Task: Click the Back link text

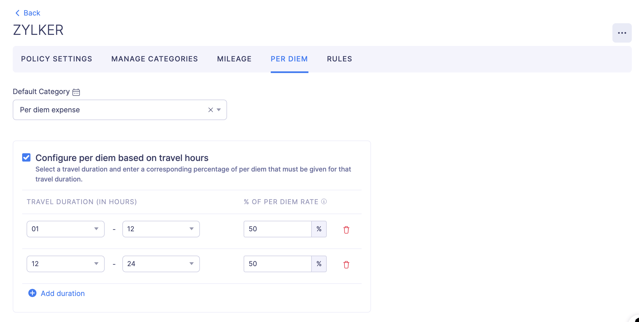Action: coord(32,13)
